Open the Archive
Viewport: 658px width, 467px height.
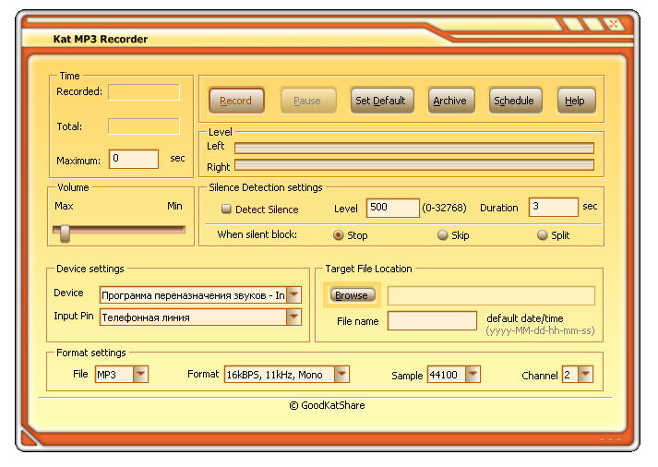pyautogui.click(x=450, y=101)
